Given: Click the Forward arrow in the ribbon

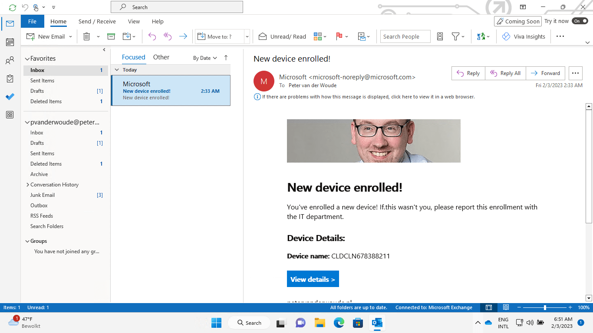Looking at the screenshot, I should pos(183,36).
